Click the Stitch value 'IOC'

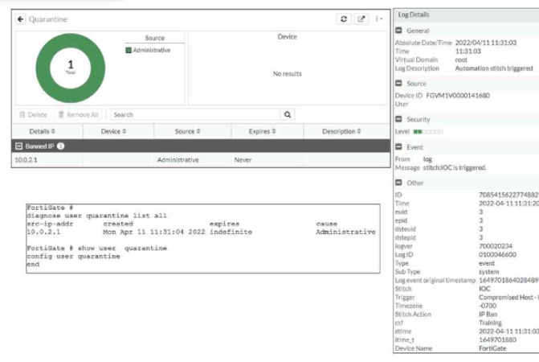click(484, 289)
